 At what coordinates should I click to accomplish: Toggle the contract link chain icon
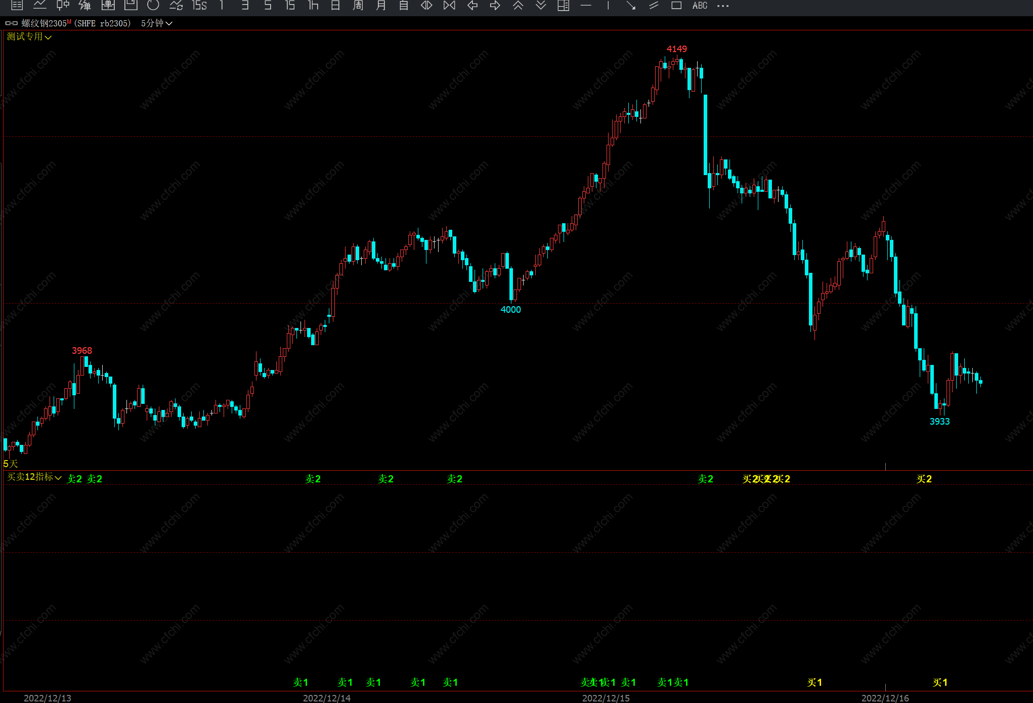(x=11, y=23)
